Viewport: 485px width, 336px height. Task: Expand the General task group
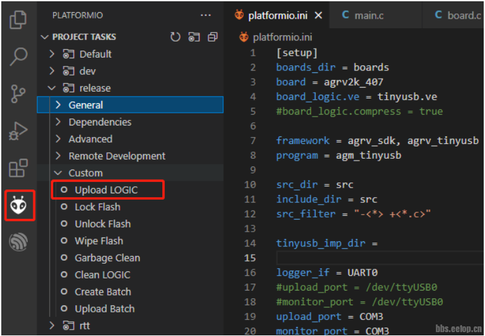[x=58, y=105]
